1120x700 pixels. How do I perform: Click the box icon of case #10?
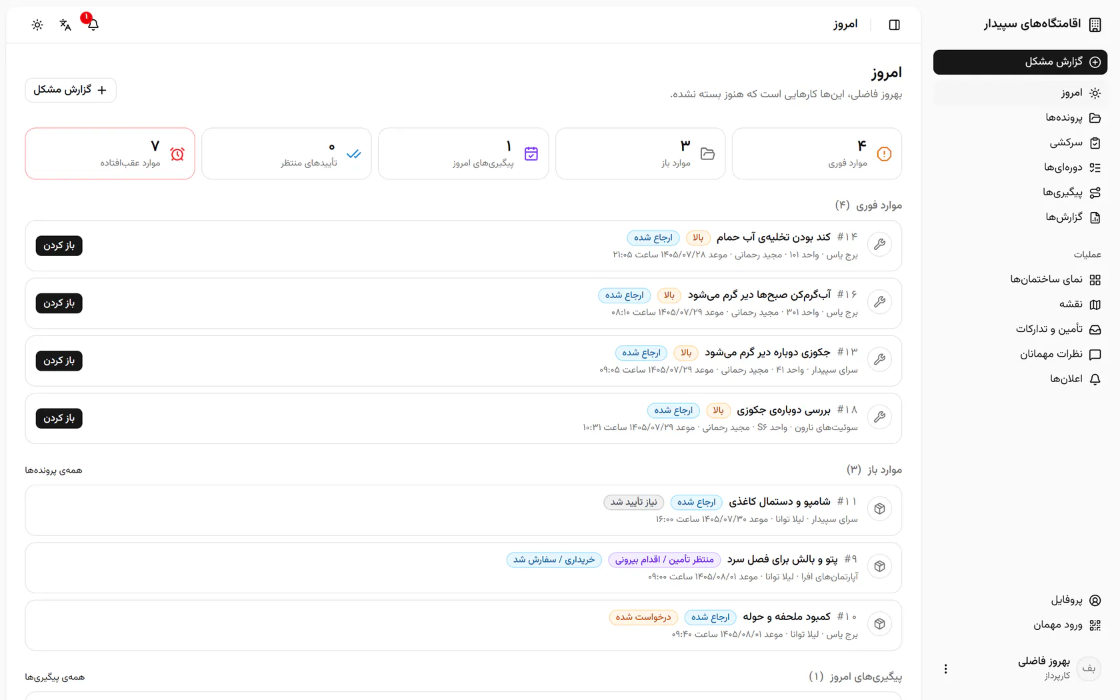(x=880, y=624)
